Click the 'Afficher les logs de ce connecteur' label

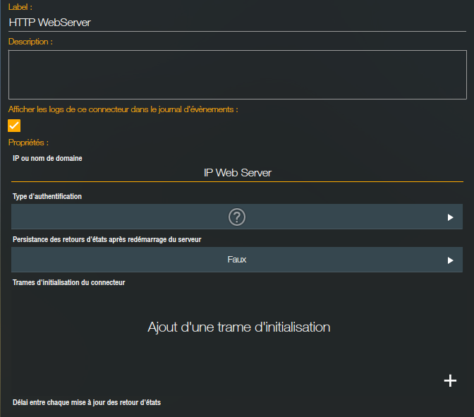tap(123, 109)
